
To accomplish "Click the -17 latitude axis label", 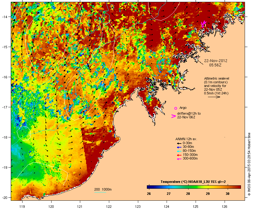I will [4, 107].
